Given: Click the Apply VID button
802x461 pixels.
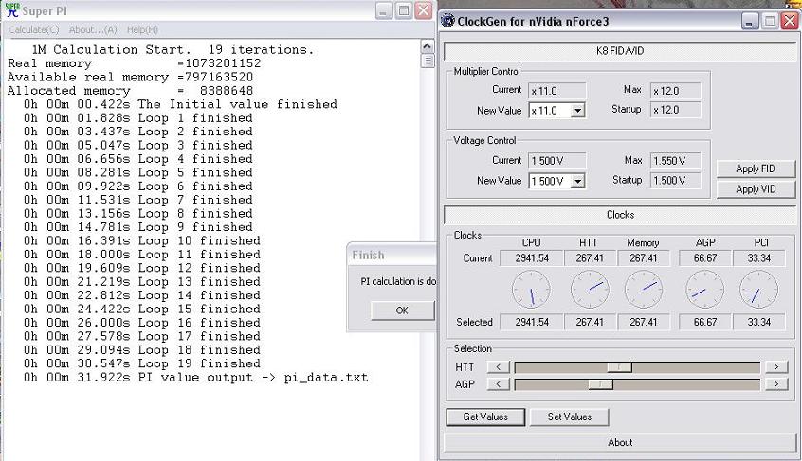Looking at the screenshot, I should pos(756,189).
